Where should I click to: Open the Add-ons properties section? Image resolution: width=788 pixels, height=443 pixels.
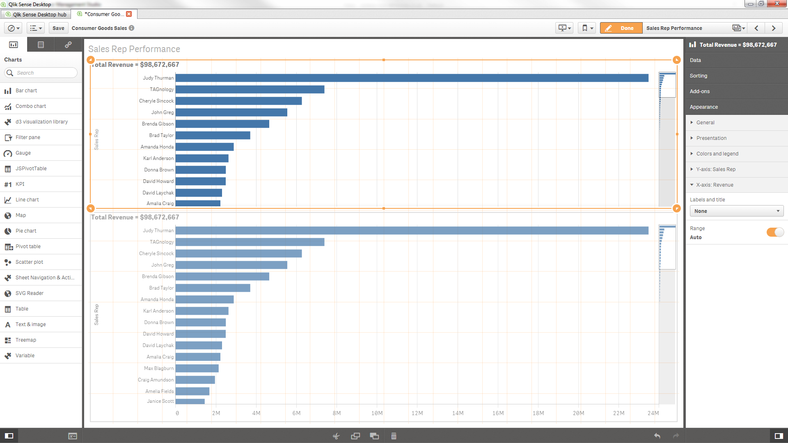click(737, 91)
